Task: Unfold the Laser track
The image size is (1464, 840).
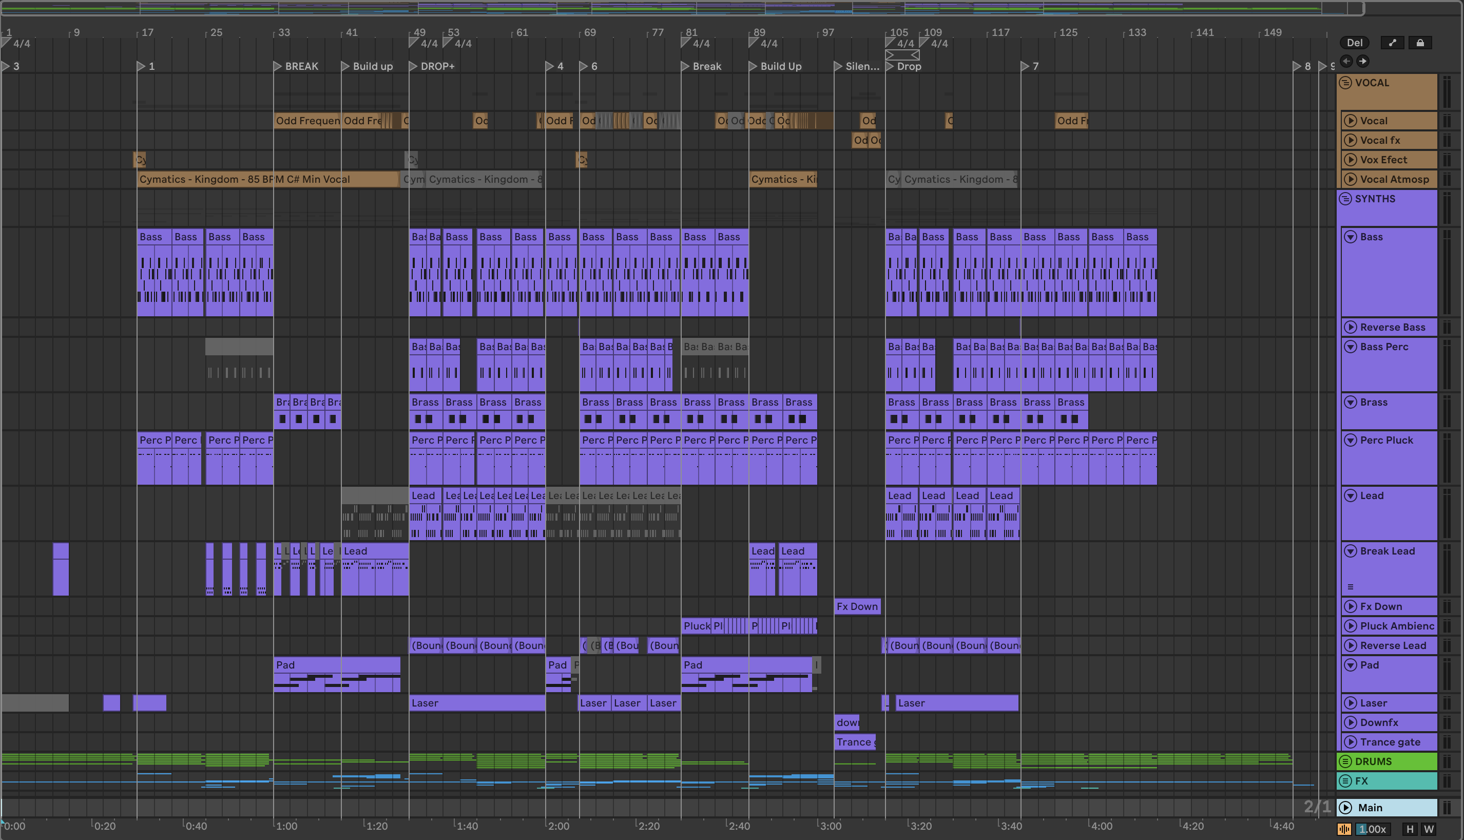Action: pyautogui.click(x=1351, y=703)
